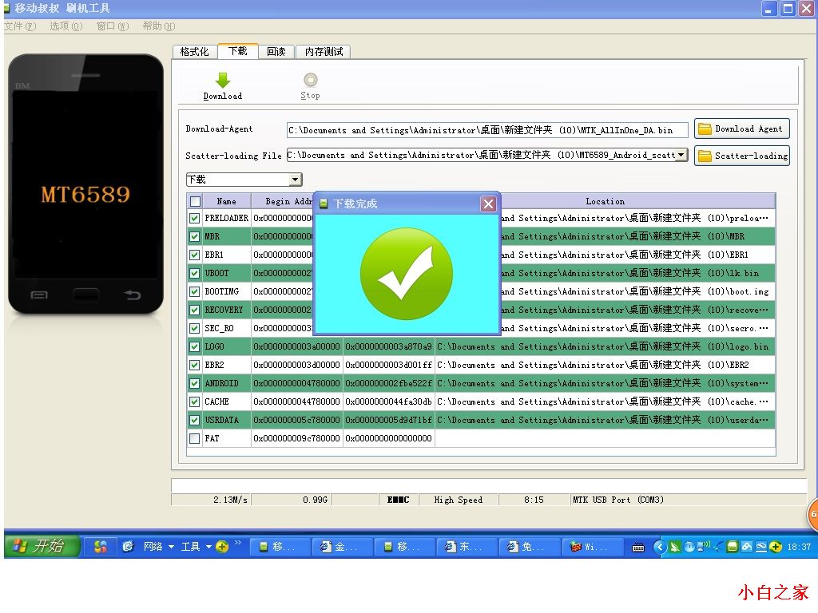Expand the quick launch overflow chevron

[x=238, y=543]
